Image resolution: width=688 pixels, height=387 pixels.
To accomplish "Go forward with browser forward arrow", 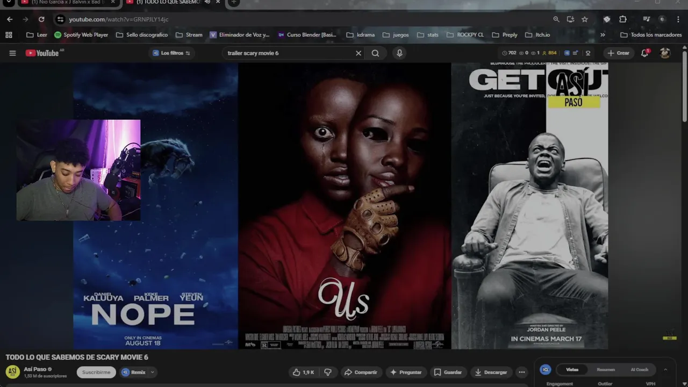I will [x=25, y=19].
